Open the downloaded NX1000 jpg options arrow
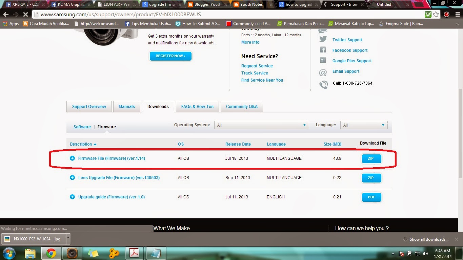This screenshot has width=463, height=260. pos(68,238)
